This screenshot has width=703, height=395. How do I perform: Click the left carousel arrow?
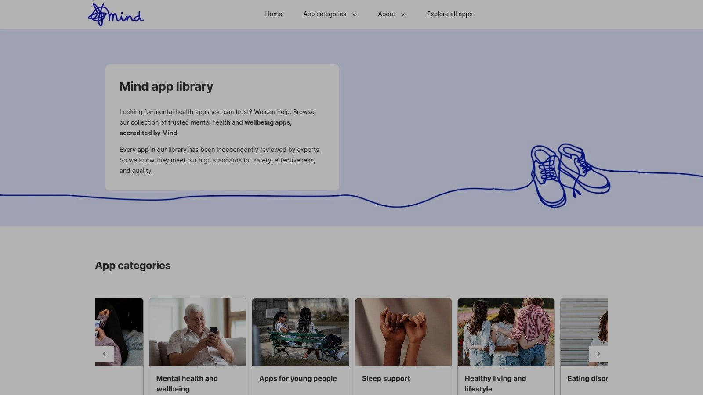coord(105,353)
